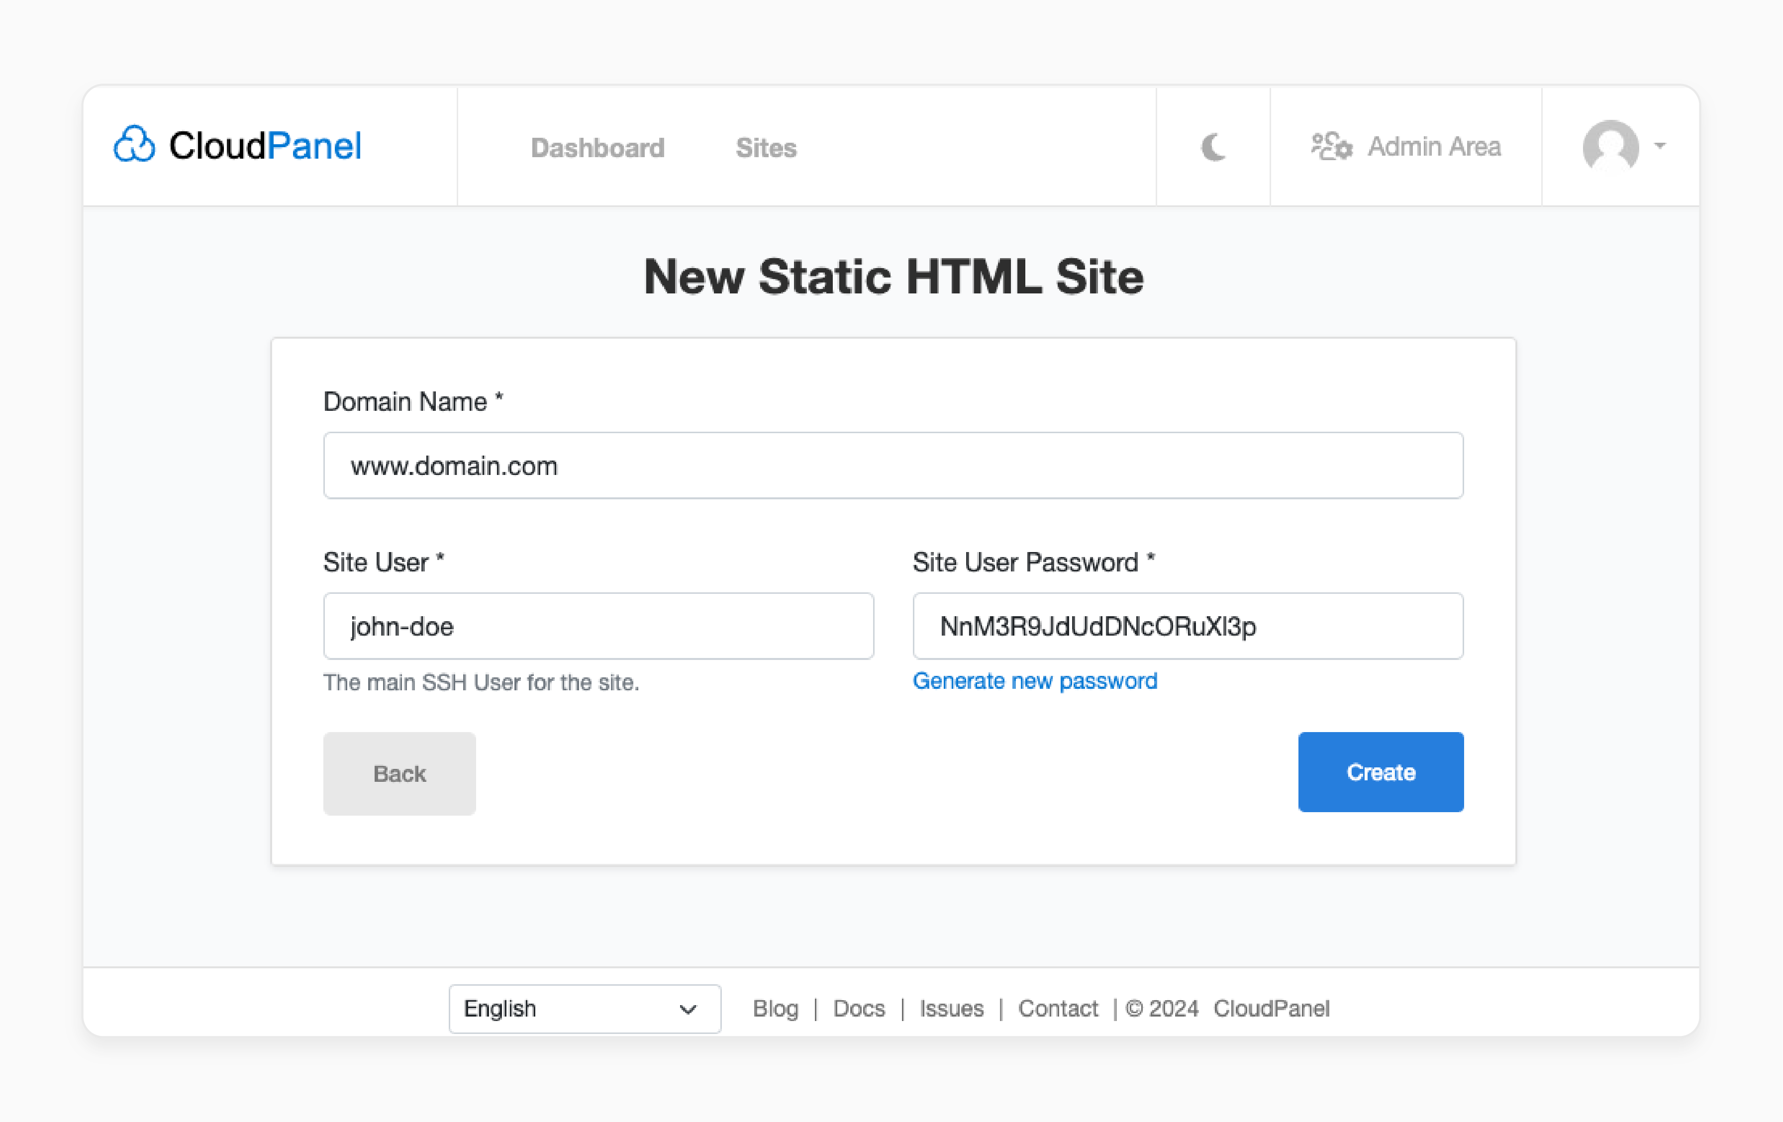
Task: Click the Domain Name input field
Action: [x=893, y=466]
